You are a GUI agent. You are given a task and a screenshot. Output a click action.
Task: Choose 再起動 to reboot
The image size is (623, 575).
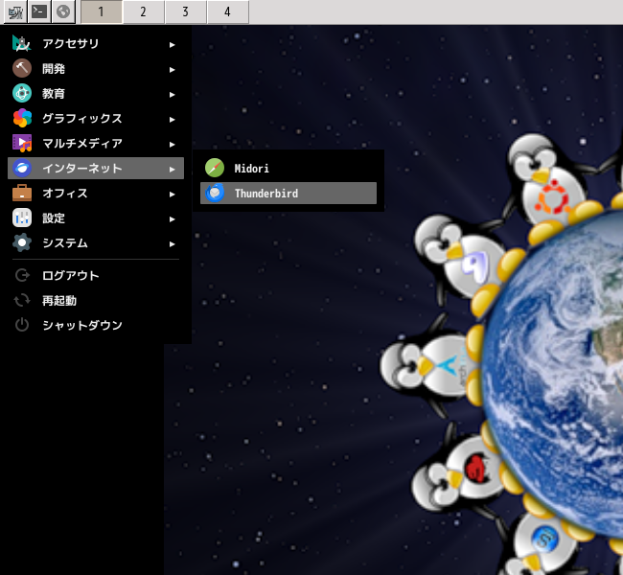96,300
